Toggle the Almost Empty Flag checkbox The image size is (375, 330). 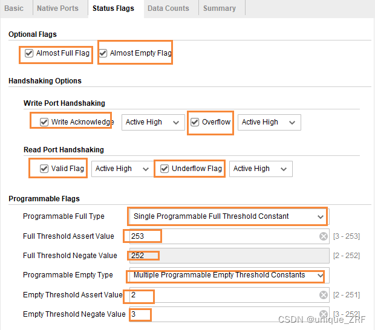pos(103,53)
